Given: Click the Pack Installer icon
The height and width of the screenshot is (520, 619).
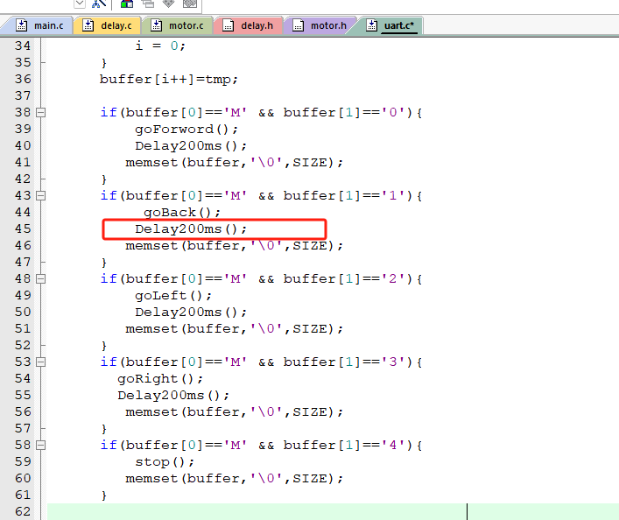Looking at the screenshot, I should 190,4.
